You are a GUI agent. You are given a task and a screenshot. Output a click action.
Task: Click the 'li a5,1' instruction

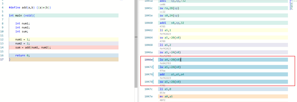coord(223,30)
